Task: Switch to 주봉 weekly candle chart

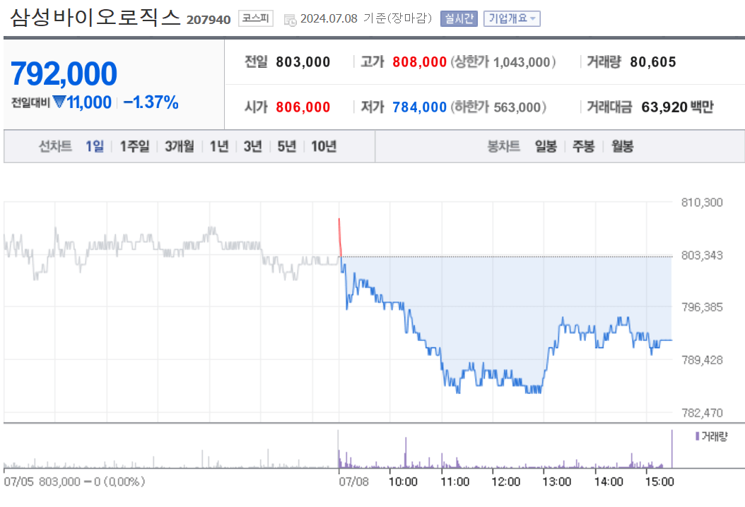Action: tap(584, 147)
